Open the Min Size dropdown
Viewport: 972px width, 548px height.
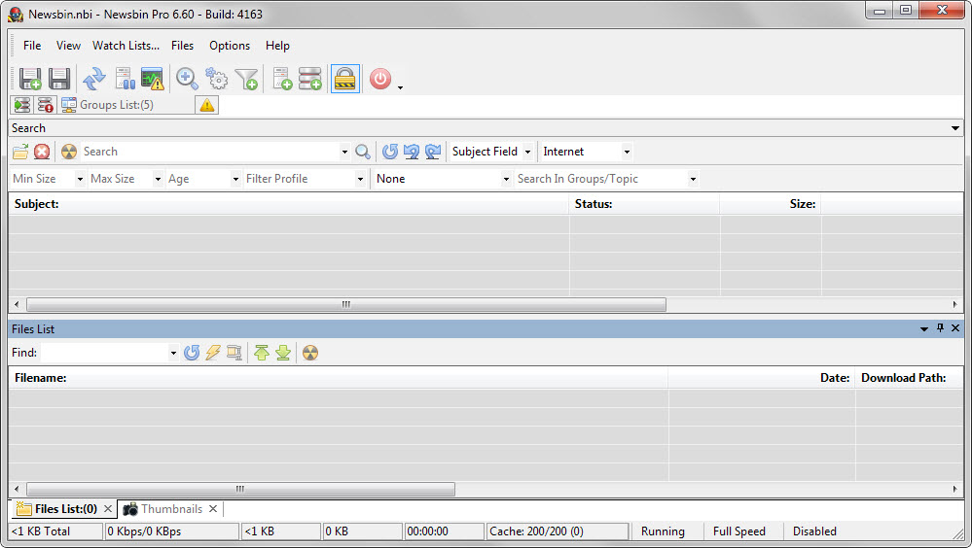coord(80,179)
